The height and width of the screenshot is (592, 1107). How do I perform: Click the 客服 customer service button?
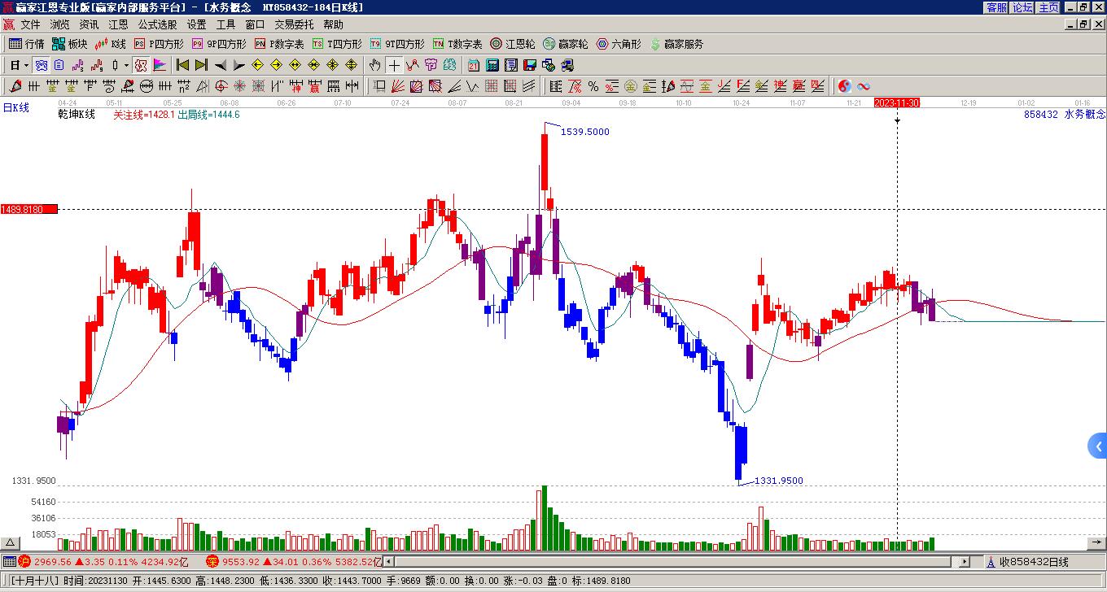tap(996, 7)
